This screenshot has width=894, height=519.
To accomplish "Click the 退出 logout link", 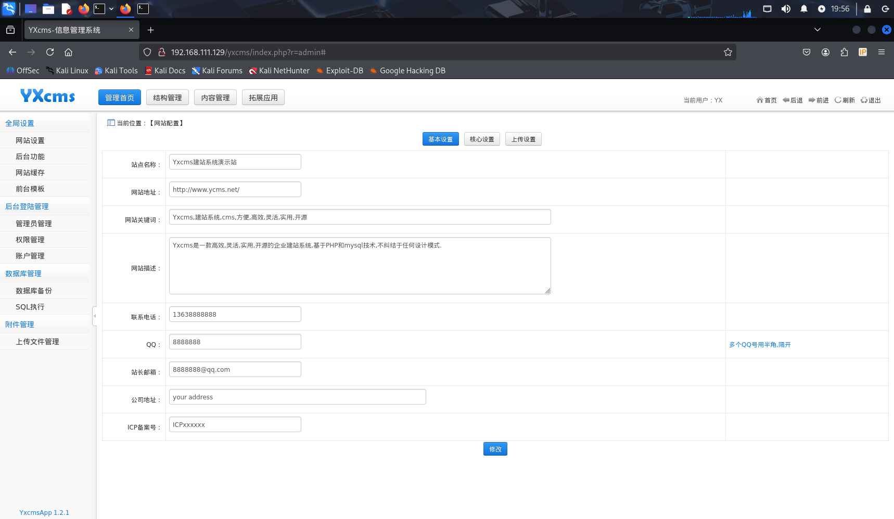I will (x=871, y=100).
